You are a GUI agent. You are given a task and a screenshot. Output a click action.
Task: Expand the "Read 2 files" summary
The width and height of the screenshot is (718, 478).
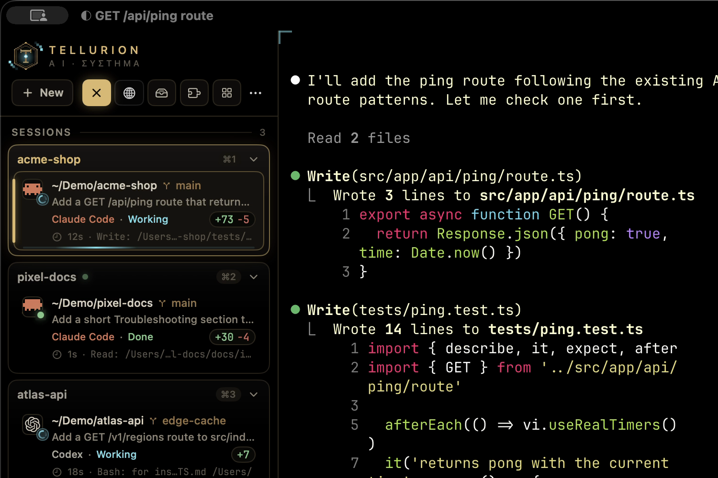point(359,138)
